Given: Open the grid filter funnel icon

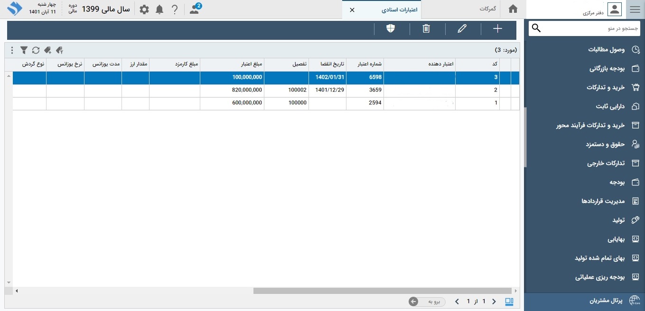Looking at the screenshot, I should coord(24,50).
